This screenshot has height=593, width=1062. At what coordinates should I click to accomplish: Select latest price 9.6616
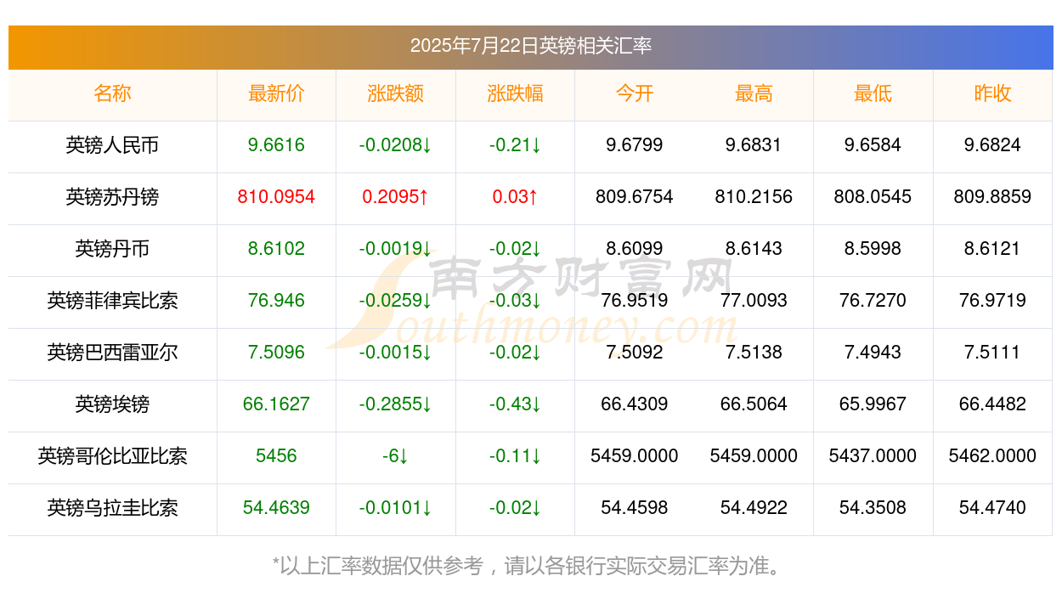(276, 145)
